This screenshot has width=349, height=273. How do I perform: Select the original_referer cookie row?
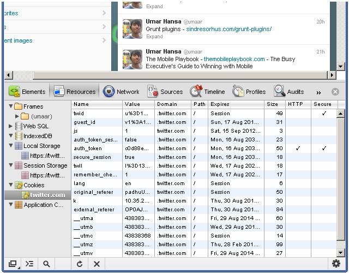click(x=204, y=192)
